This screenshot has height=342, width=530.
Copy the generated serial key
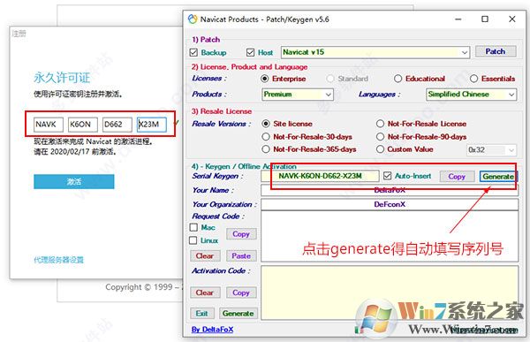[x=457, y=177]
